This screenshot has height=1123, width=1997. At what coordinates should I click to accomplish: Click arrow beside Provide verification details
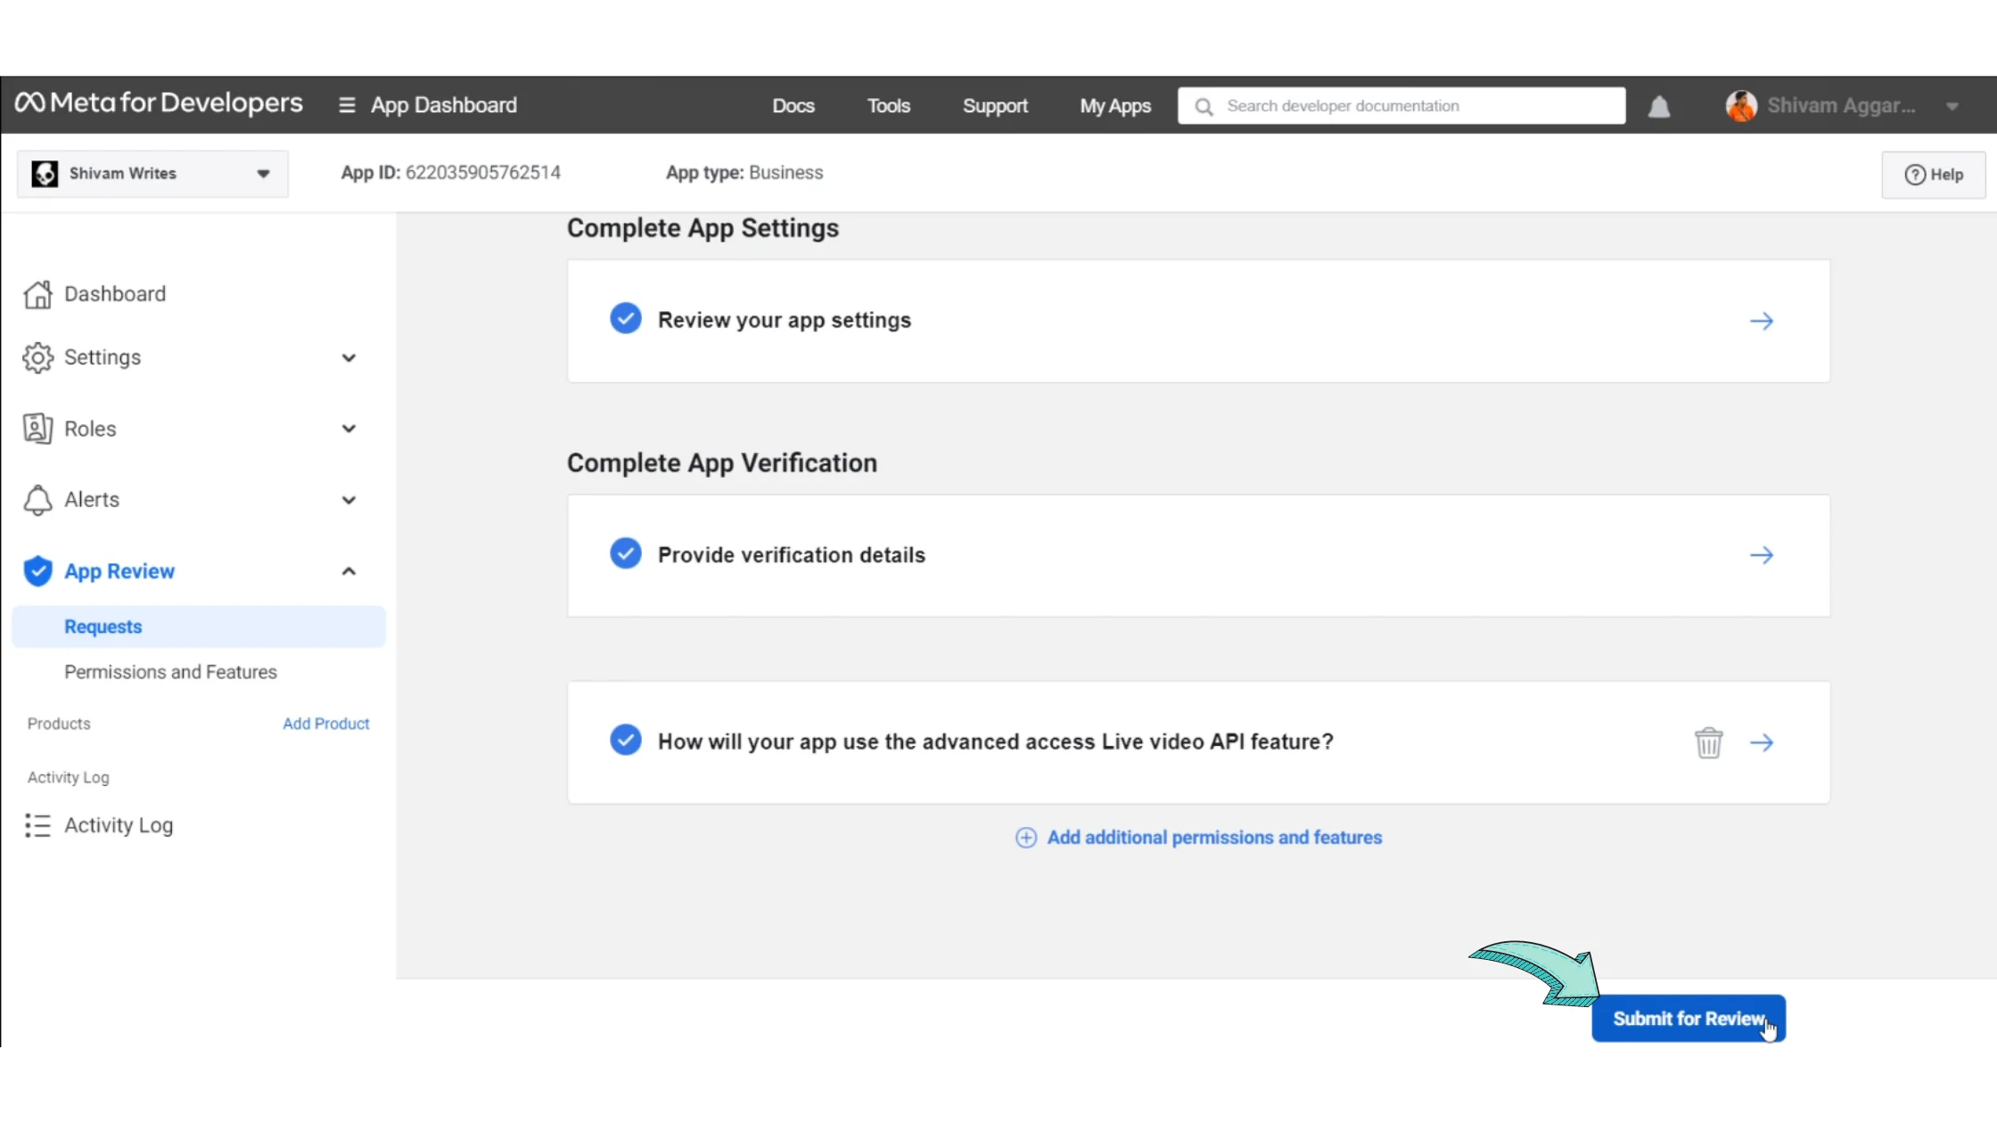click(x=1761, y=555)
